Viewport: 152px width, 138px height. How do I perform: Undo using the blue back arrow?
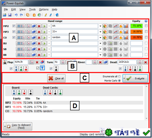(x=16, y=15)
